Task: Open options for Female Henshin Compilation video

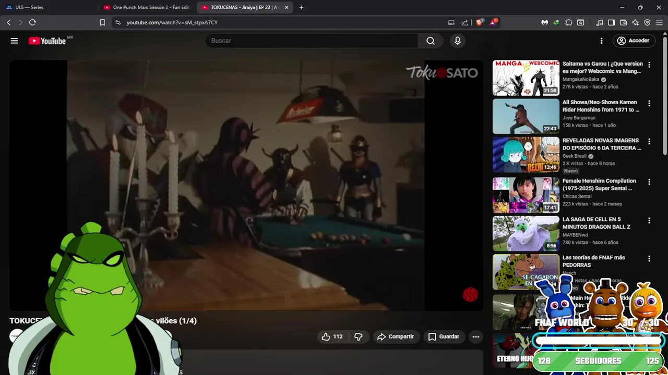Action: pos(649,182)
